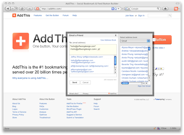
Task: Open the back/forward history dropdown arrow
Action: [16, 9]
